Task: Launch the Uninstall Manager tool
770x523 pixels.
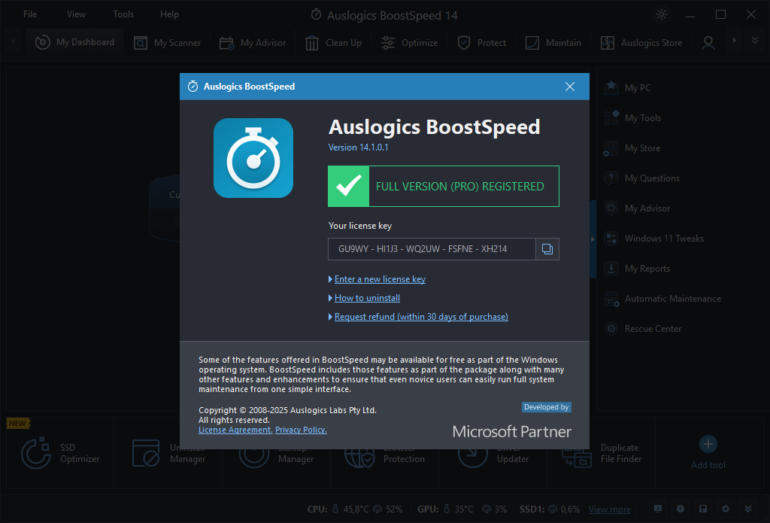Action: click(x=168, y=453)
